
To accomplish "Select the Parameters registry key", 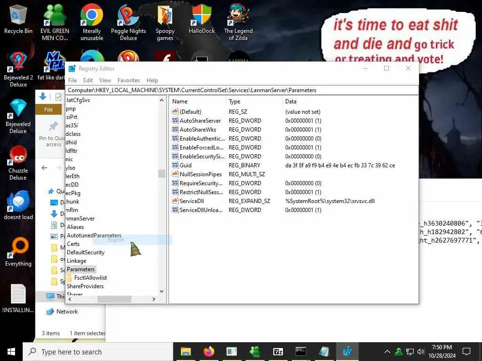I will [81, 269].
